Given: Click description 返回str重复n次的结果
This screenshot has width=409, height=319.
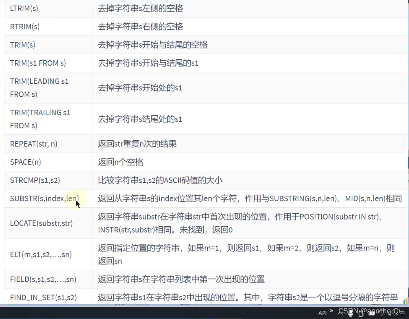Looking at the screenshot, I should pyautogui.click(x=137, y=144).
